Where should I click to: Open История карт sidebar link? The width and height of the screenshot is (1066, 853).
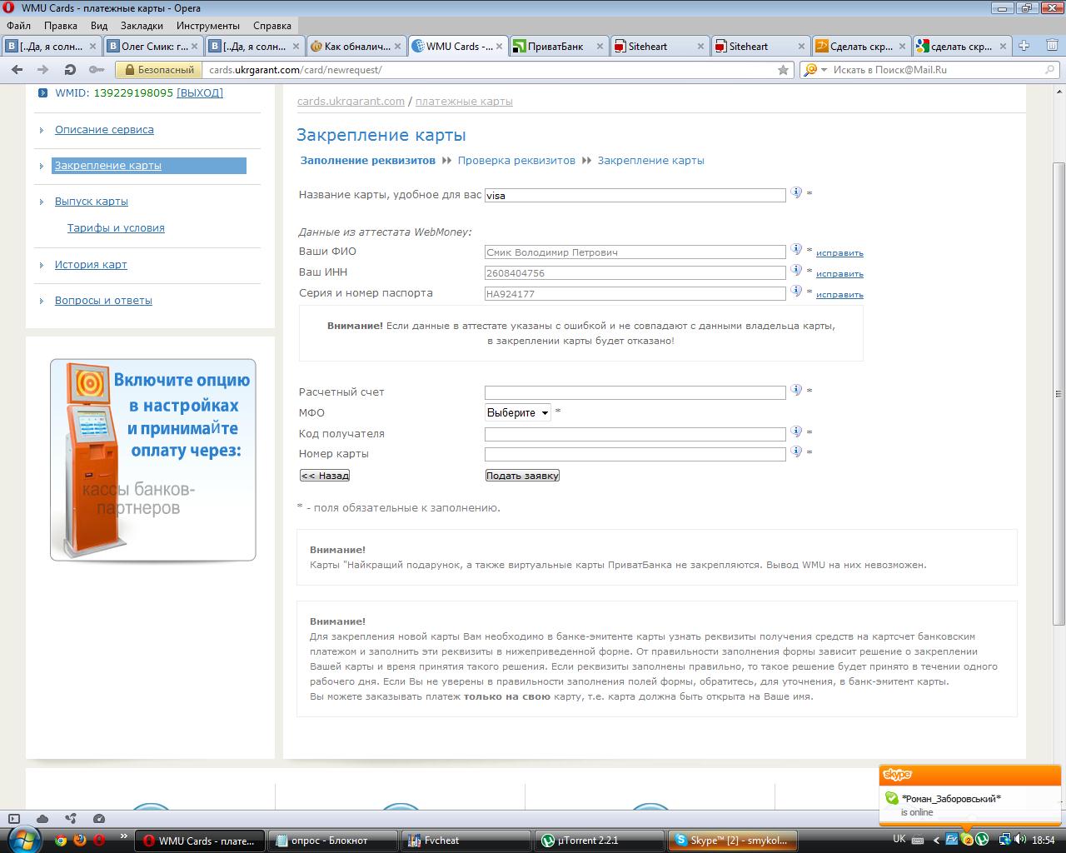[91, 264]
